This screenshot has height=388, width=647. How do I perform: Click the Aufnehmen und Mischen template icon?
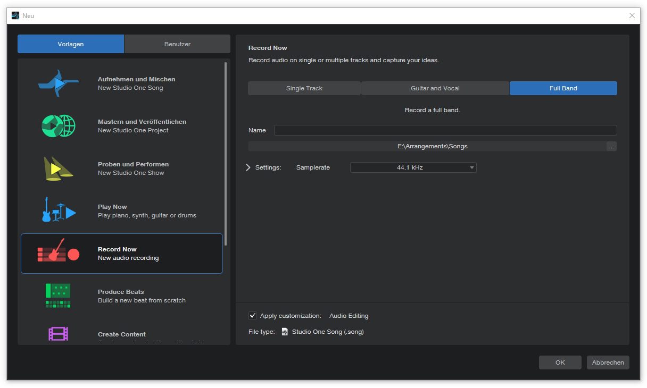point(59,83)
